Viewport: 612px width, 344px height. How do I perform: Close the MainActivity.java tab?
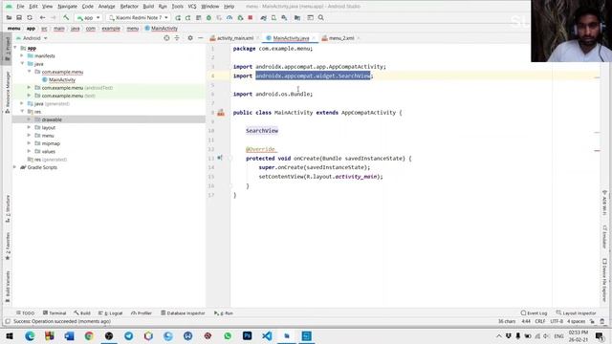pyautogui.click(x=314, y=38)
